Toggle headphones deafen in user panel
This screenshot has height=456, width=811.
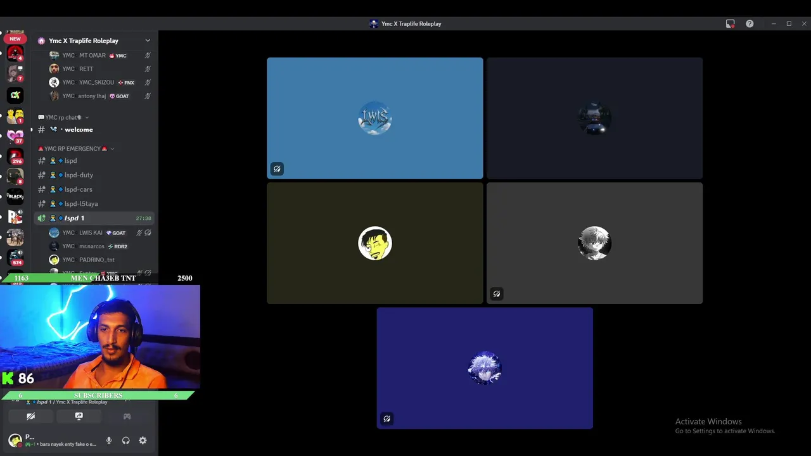coord(125,440)
